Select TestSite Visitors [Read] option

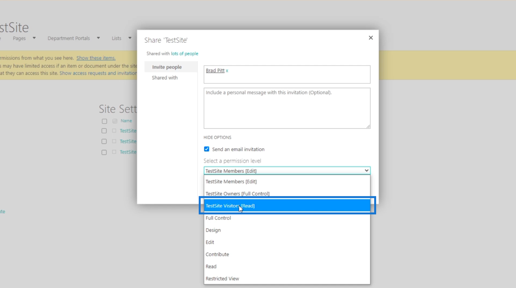coord(287,206)
